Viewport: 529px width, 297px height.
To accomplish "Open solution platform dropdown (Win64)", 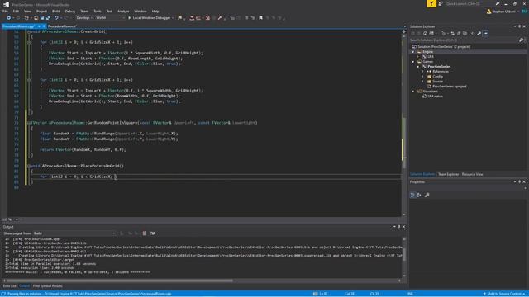I will point(110,18).
